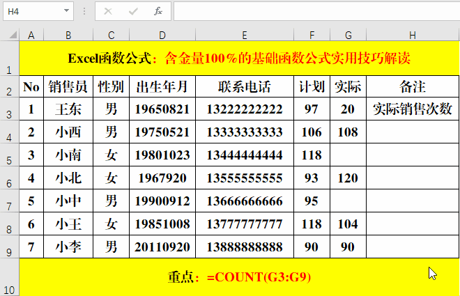Click the title cell 'Excel函数公式'
Viewport: 460px width, 296px height.
[x=239, y=59]
